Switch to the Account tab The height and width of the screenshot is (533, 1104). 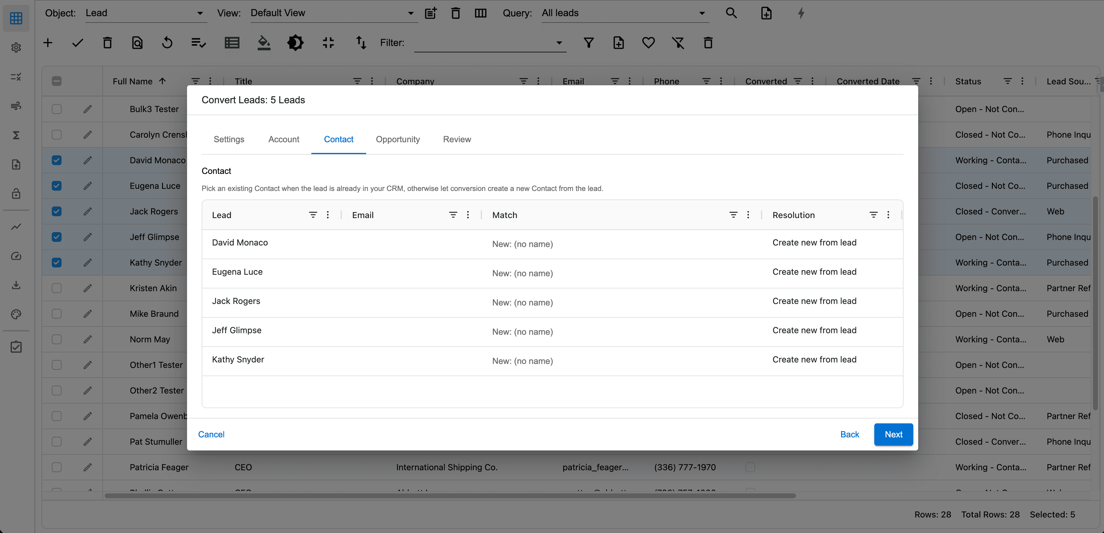284,139
